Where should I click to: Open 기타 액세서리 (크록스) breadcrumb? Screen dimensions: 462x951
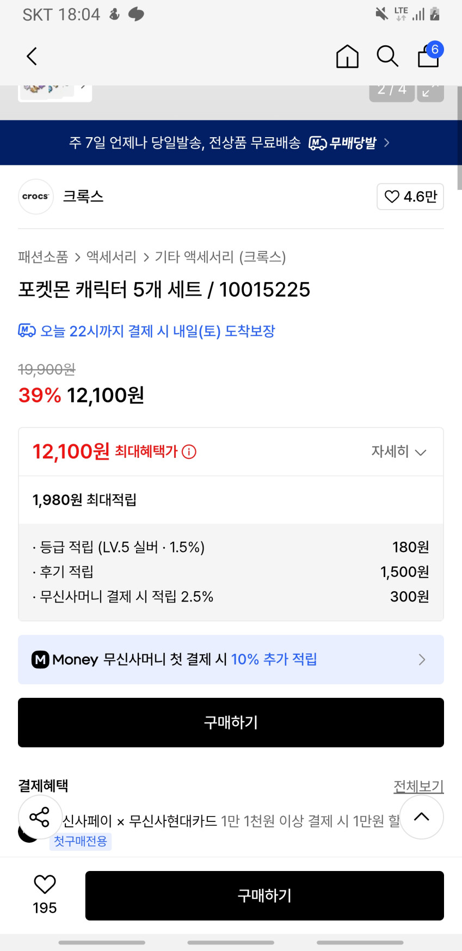coord(220,257)
